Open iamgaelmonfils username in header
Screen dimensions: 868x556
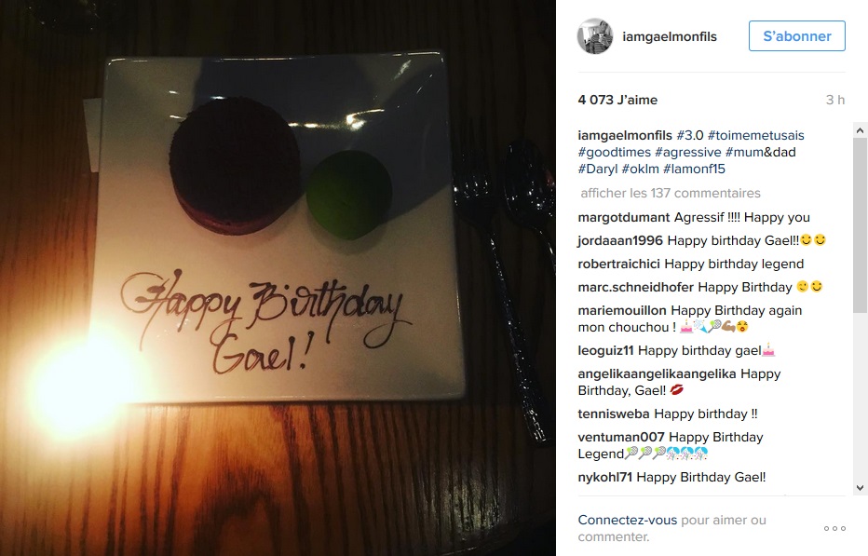670,36
